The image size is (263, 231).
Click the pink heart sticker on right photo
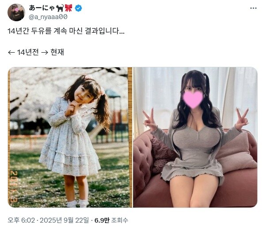(x=193, y=99)
